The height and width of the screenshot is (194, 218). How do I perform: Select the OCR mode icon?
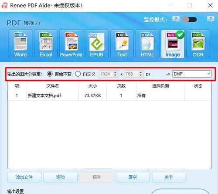point(198,44)
